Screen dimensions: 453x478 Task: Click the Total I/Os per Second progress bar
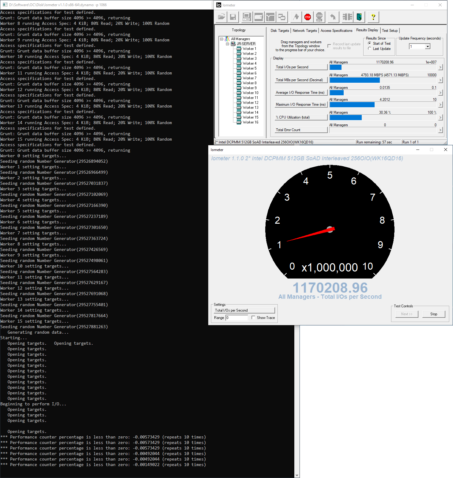(383, 67)
